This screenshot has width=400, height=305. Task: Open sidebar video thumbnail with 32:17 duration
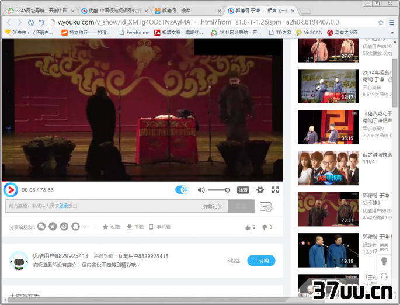click(x=328, y=86)
